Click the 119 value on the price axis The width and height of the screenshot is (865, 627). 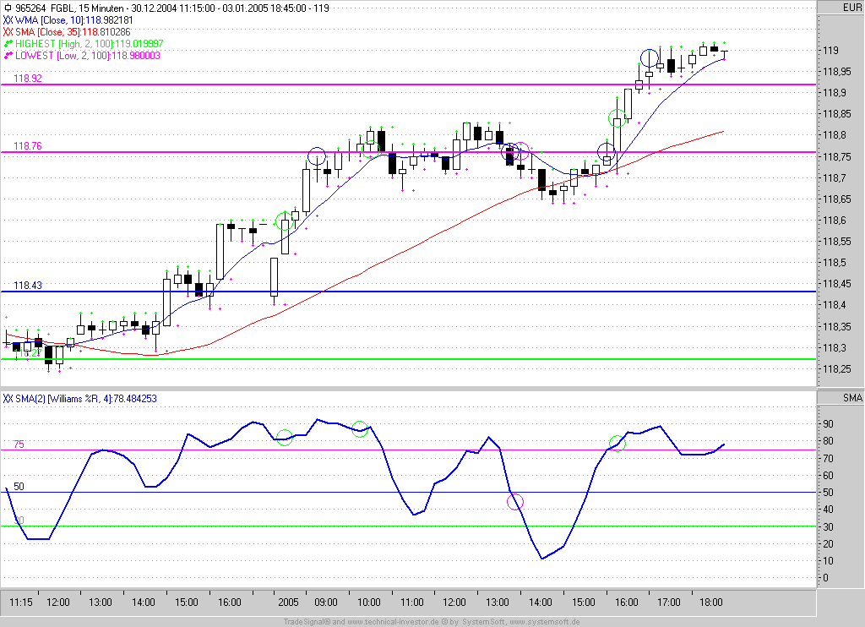coord(831,50)
